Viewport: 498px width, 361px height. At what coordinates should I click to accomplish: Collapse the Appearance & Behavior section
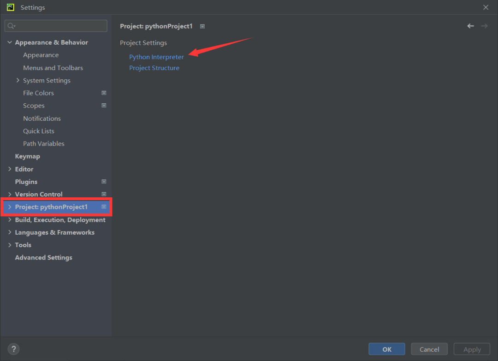click(10, 42)
